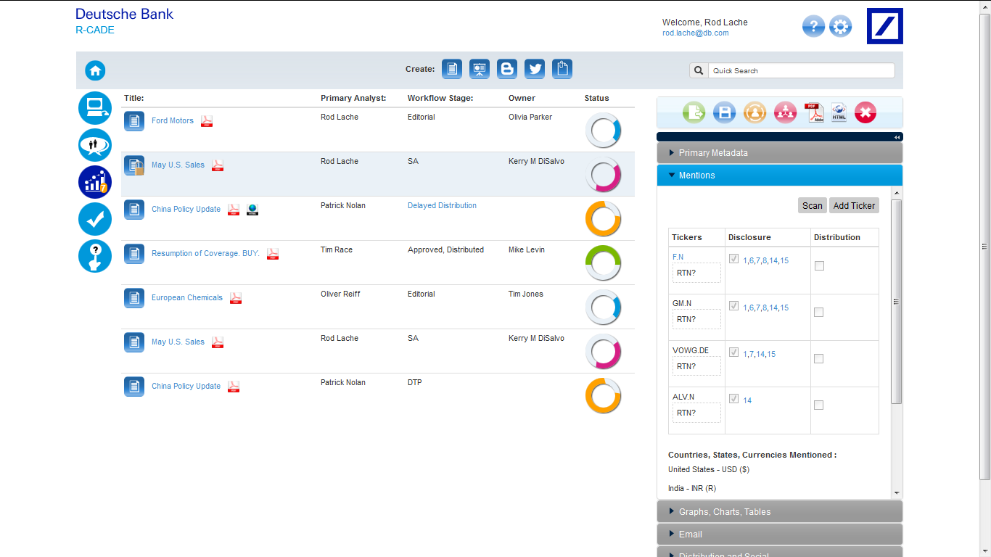Create a new Blogger post
This screenshot has height=557, width=991.
point(507,69)
